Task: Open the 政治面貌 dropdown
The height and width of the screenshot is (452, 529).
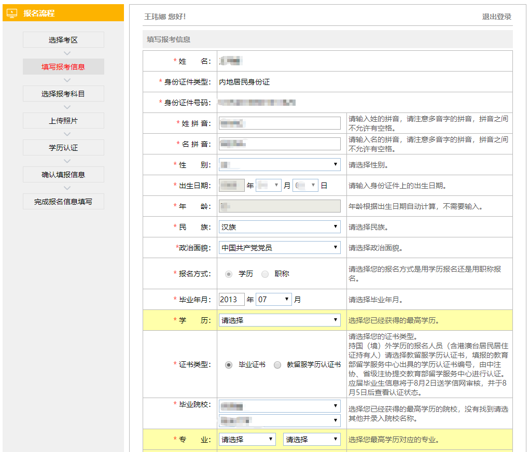Action: tap(279, 247)
